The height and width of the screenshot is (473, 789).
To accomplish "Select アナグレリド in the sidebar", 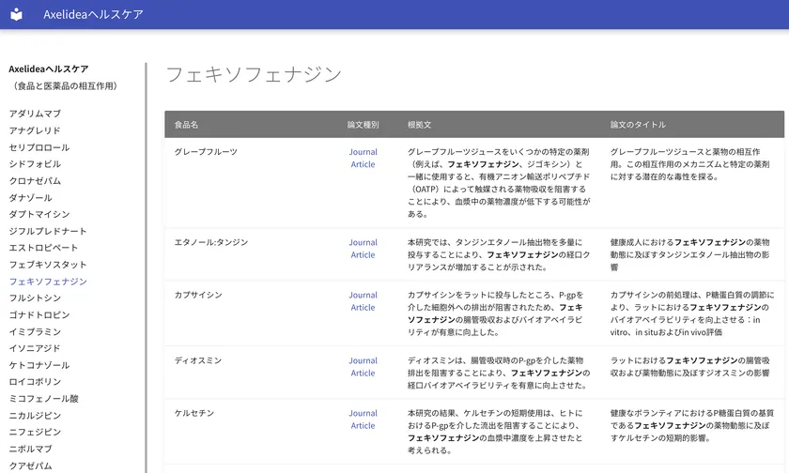I will point(35,130).
